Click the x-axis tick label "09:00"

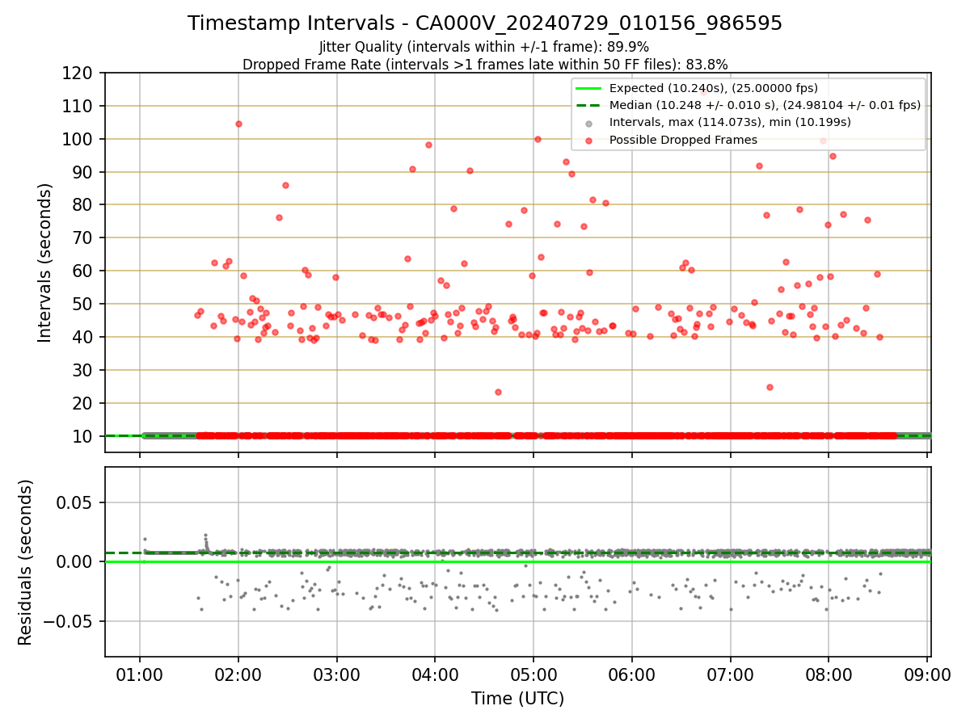click(x=927, y=674)
